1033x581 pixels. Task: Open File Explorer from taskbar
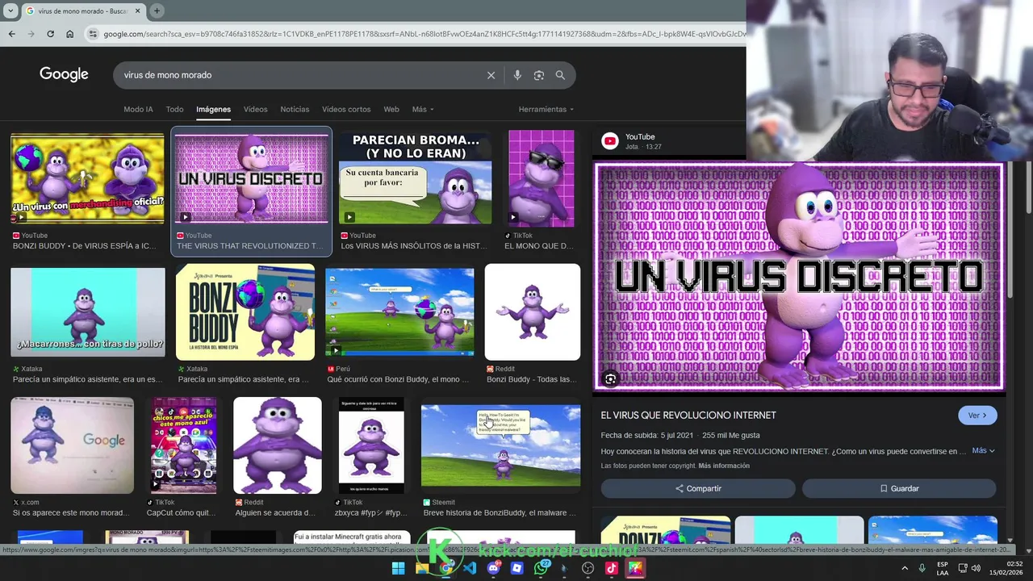pos(421,568)
